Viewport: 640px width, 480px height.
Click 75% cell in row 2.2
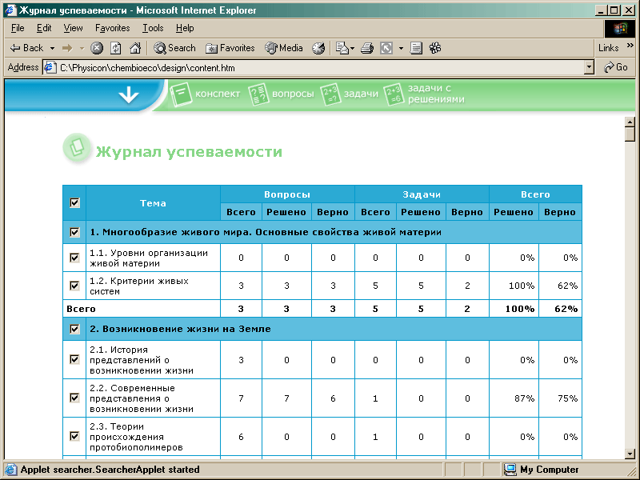click(x=560, y=398)
